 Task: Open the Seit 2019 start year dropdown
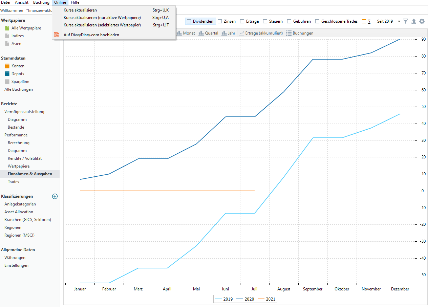[389, 21]
